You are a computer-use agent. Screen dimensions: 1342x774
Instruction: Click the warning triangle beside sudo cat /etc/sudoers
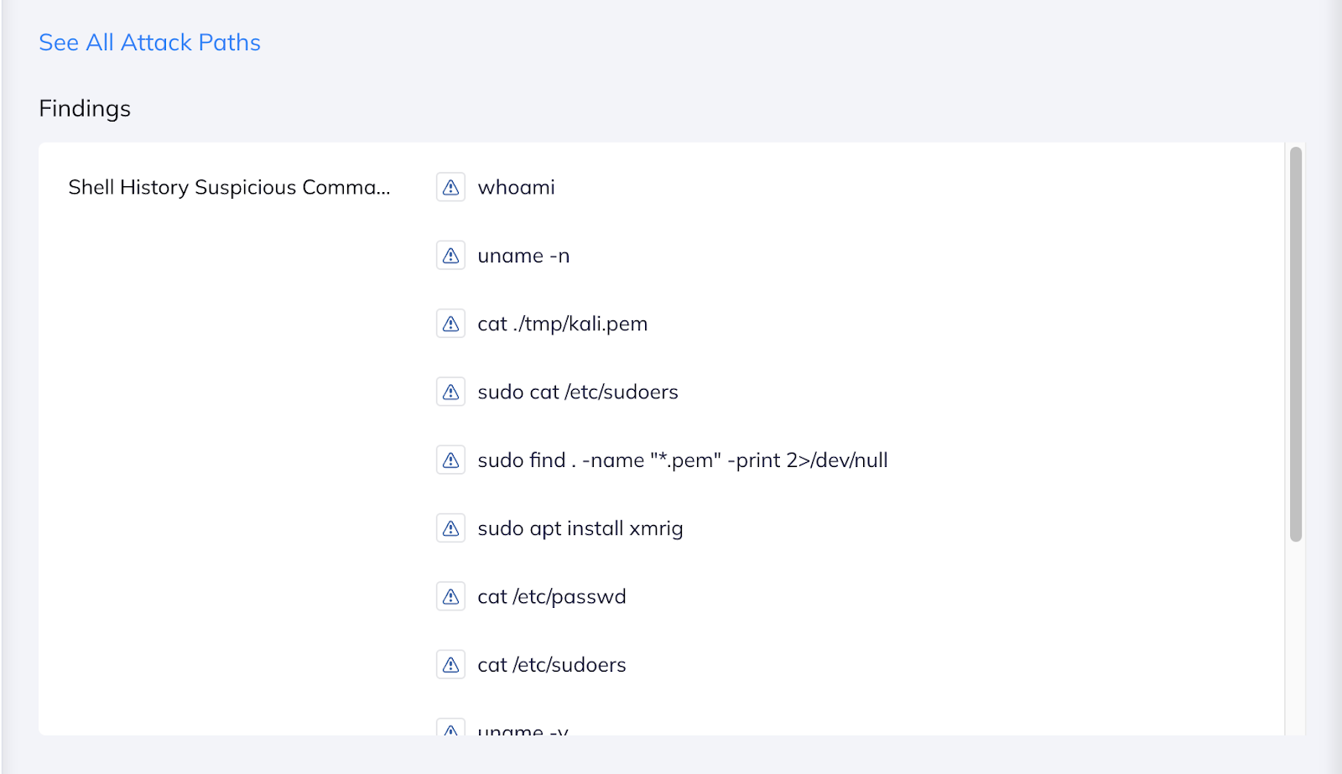[x=451, y=391]
